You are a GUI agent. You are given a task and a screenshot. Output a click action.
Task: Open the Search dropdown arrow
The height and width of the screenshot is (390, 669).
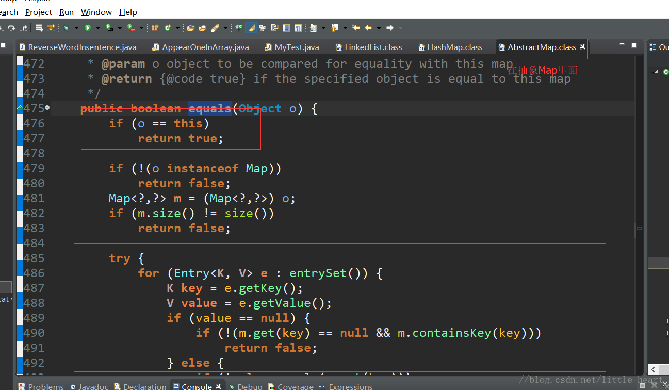226,28
